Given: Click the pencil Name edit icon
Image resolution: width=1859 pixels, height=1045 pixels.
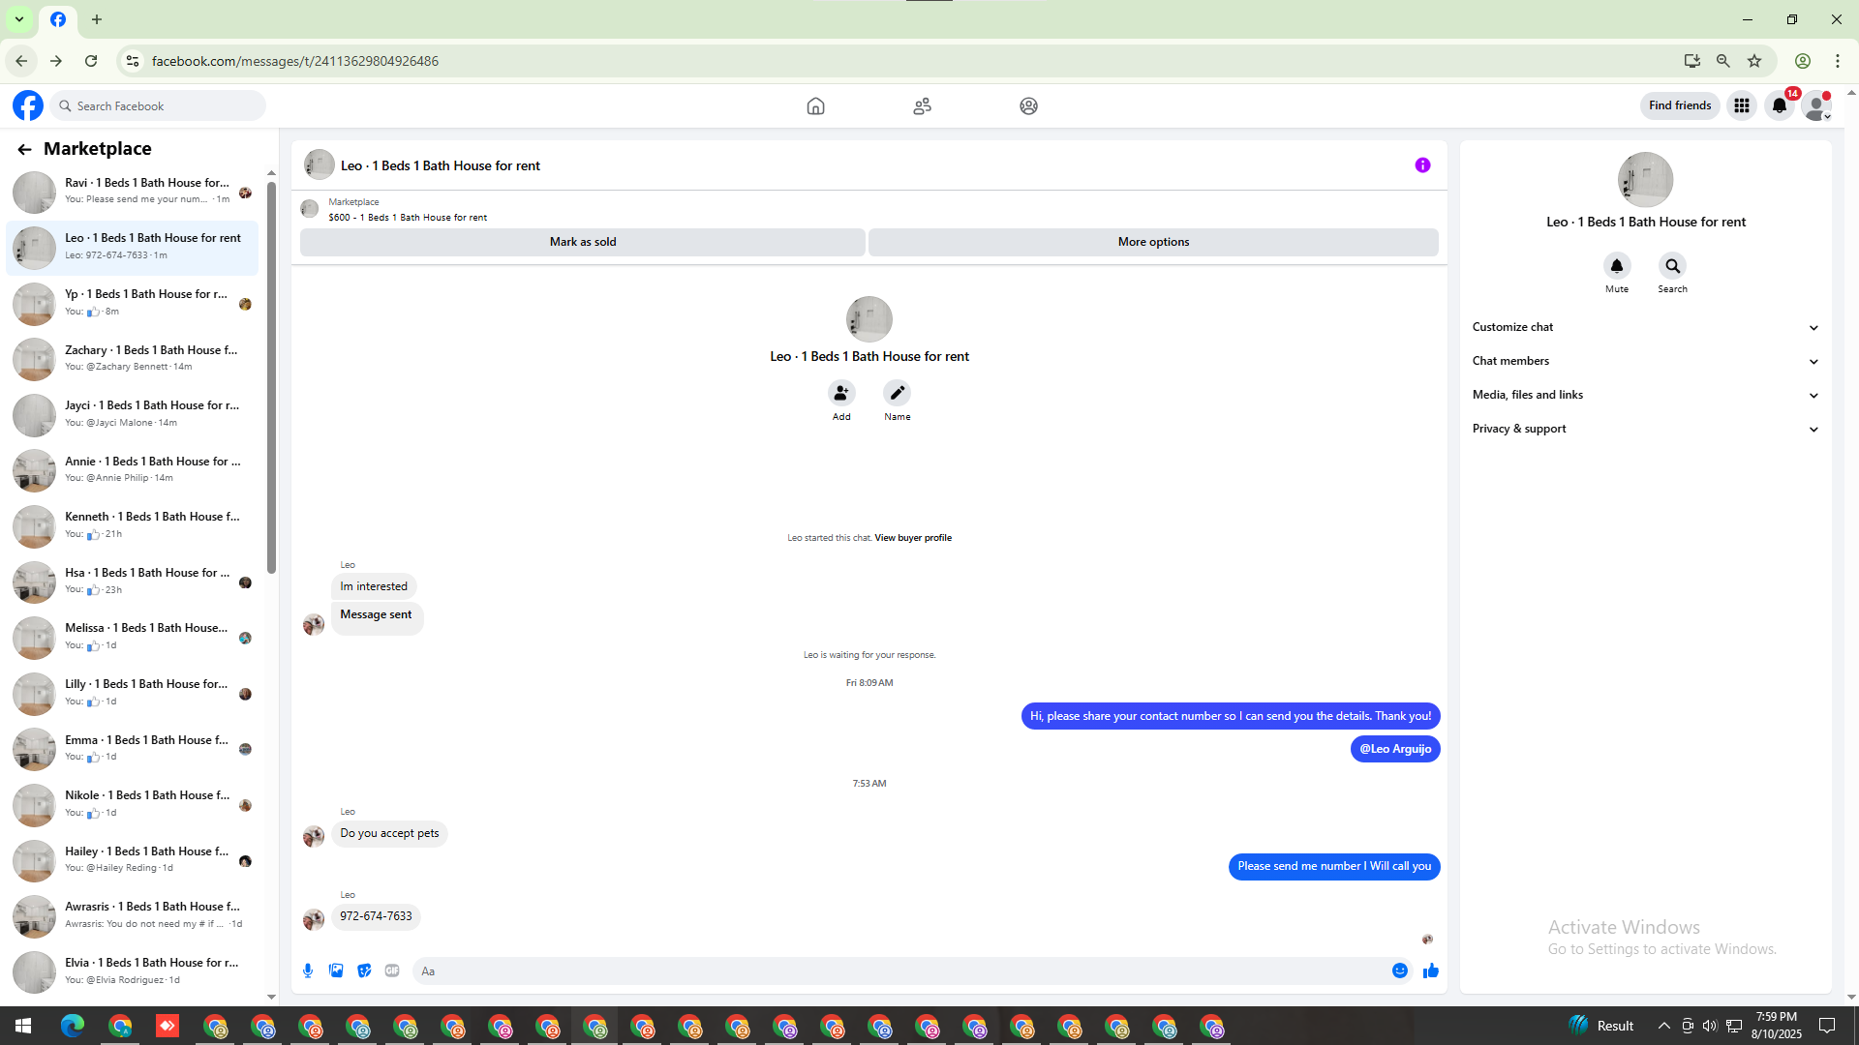Looking at the screenshot, I should coord(897,393).
